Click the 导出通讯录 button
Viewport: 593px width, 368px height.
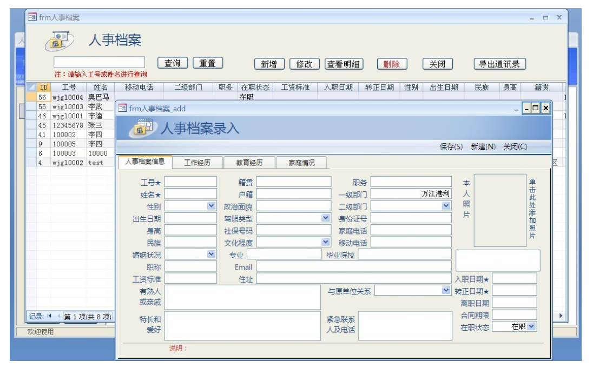499,64
